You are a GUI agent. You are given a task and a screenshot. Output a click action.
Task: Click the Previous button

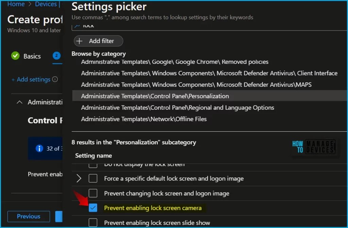tap(29, 216)
